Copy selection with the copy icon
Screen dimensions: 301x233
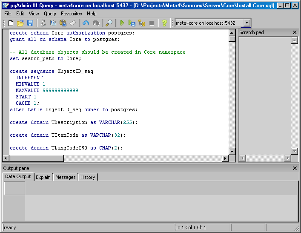[53, 23]
